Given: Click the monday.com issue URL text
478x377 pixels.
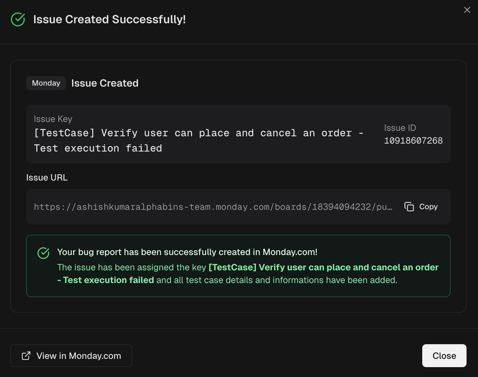Looking at the screenshot, I should point(213,207).
